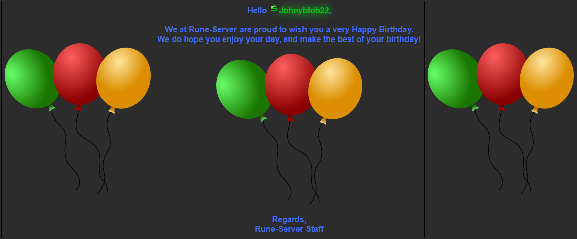The height and width of the screenshot is (239, 577).
Task: Click the green balloon in the right panel
Action: 455,78
